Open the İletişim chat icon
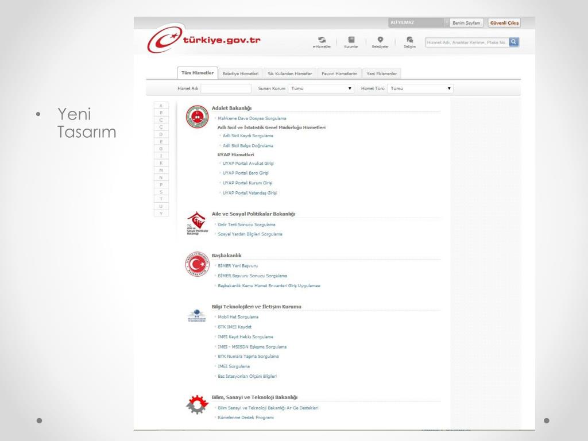The image size is (588, 441). click(409, 42)
